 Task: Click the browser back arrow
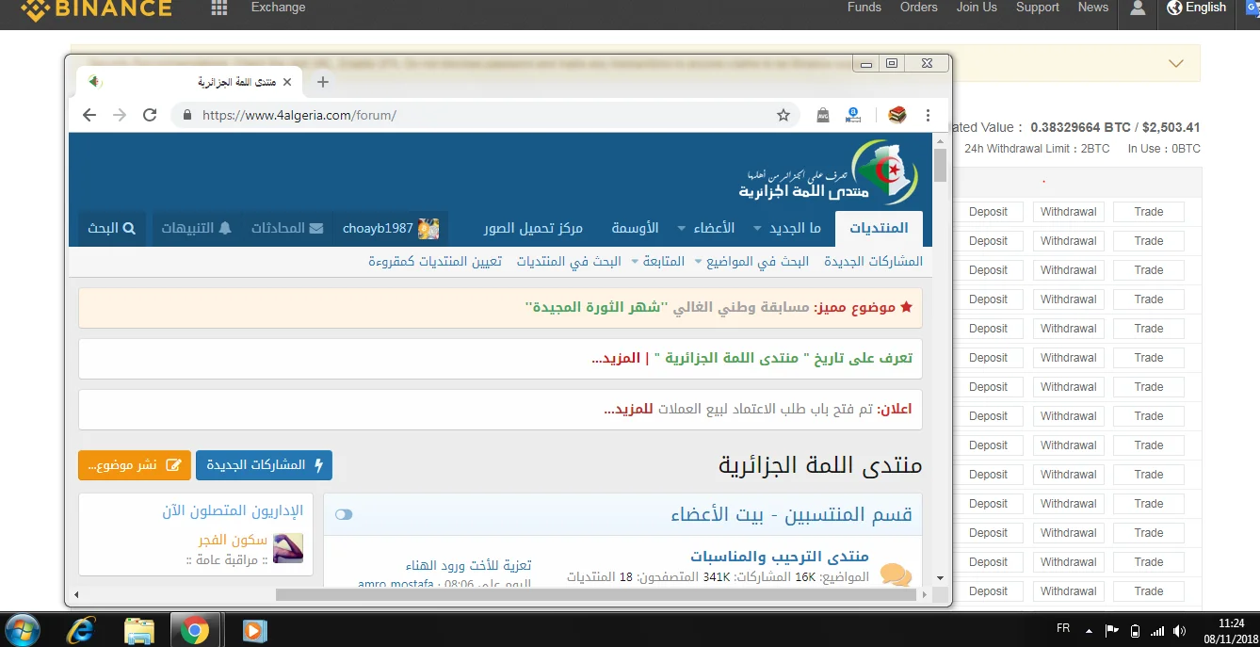[89, 115]
